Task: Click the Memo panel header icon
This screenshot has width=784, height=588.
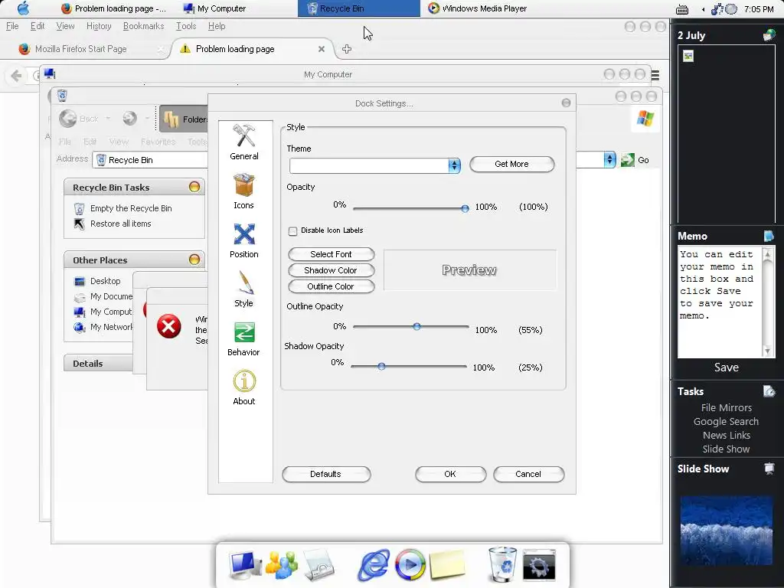Action: click(x=769, y=236)
